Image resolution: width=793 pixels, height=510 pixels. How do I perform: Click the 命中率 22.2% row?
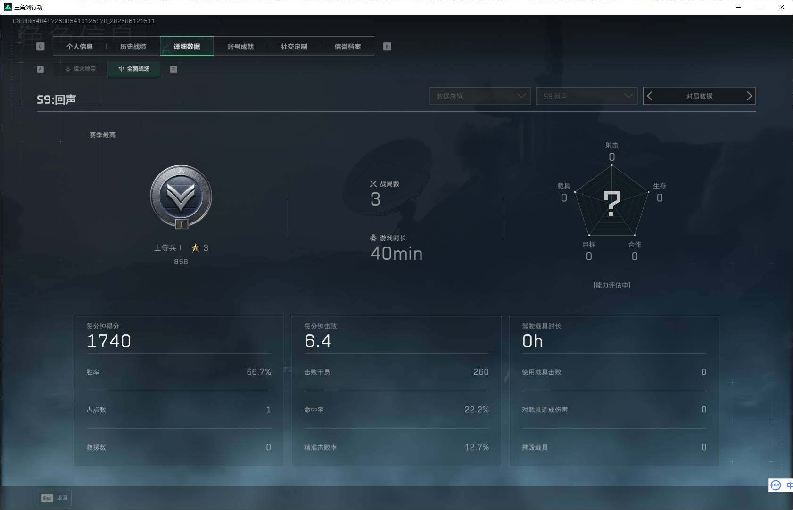point(396,410)
